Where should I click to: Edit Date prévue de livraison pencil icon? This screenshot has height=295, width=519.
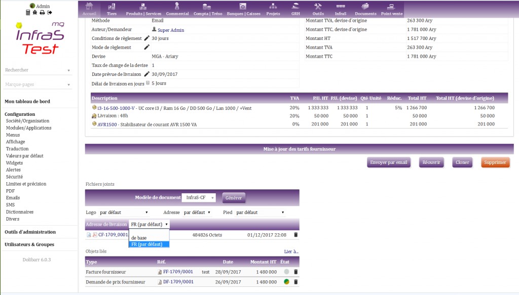click(146, 74)
